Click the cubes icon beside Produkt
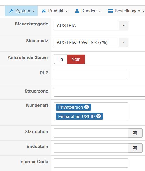 [44, 11]
